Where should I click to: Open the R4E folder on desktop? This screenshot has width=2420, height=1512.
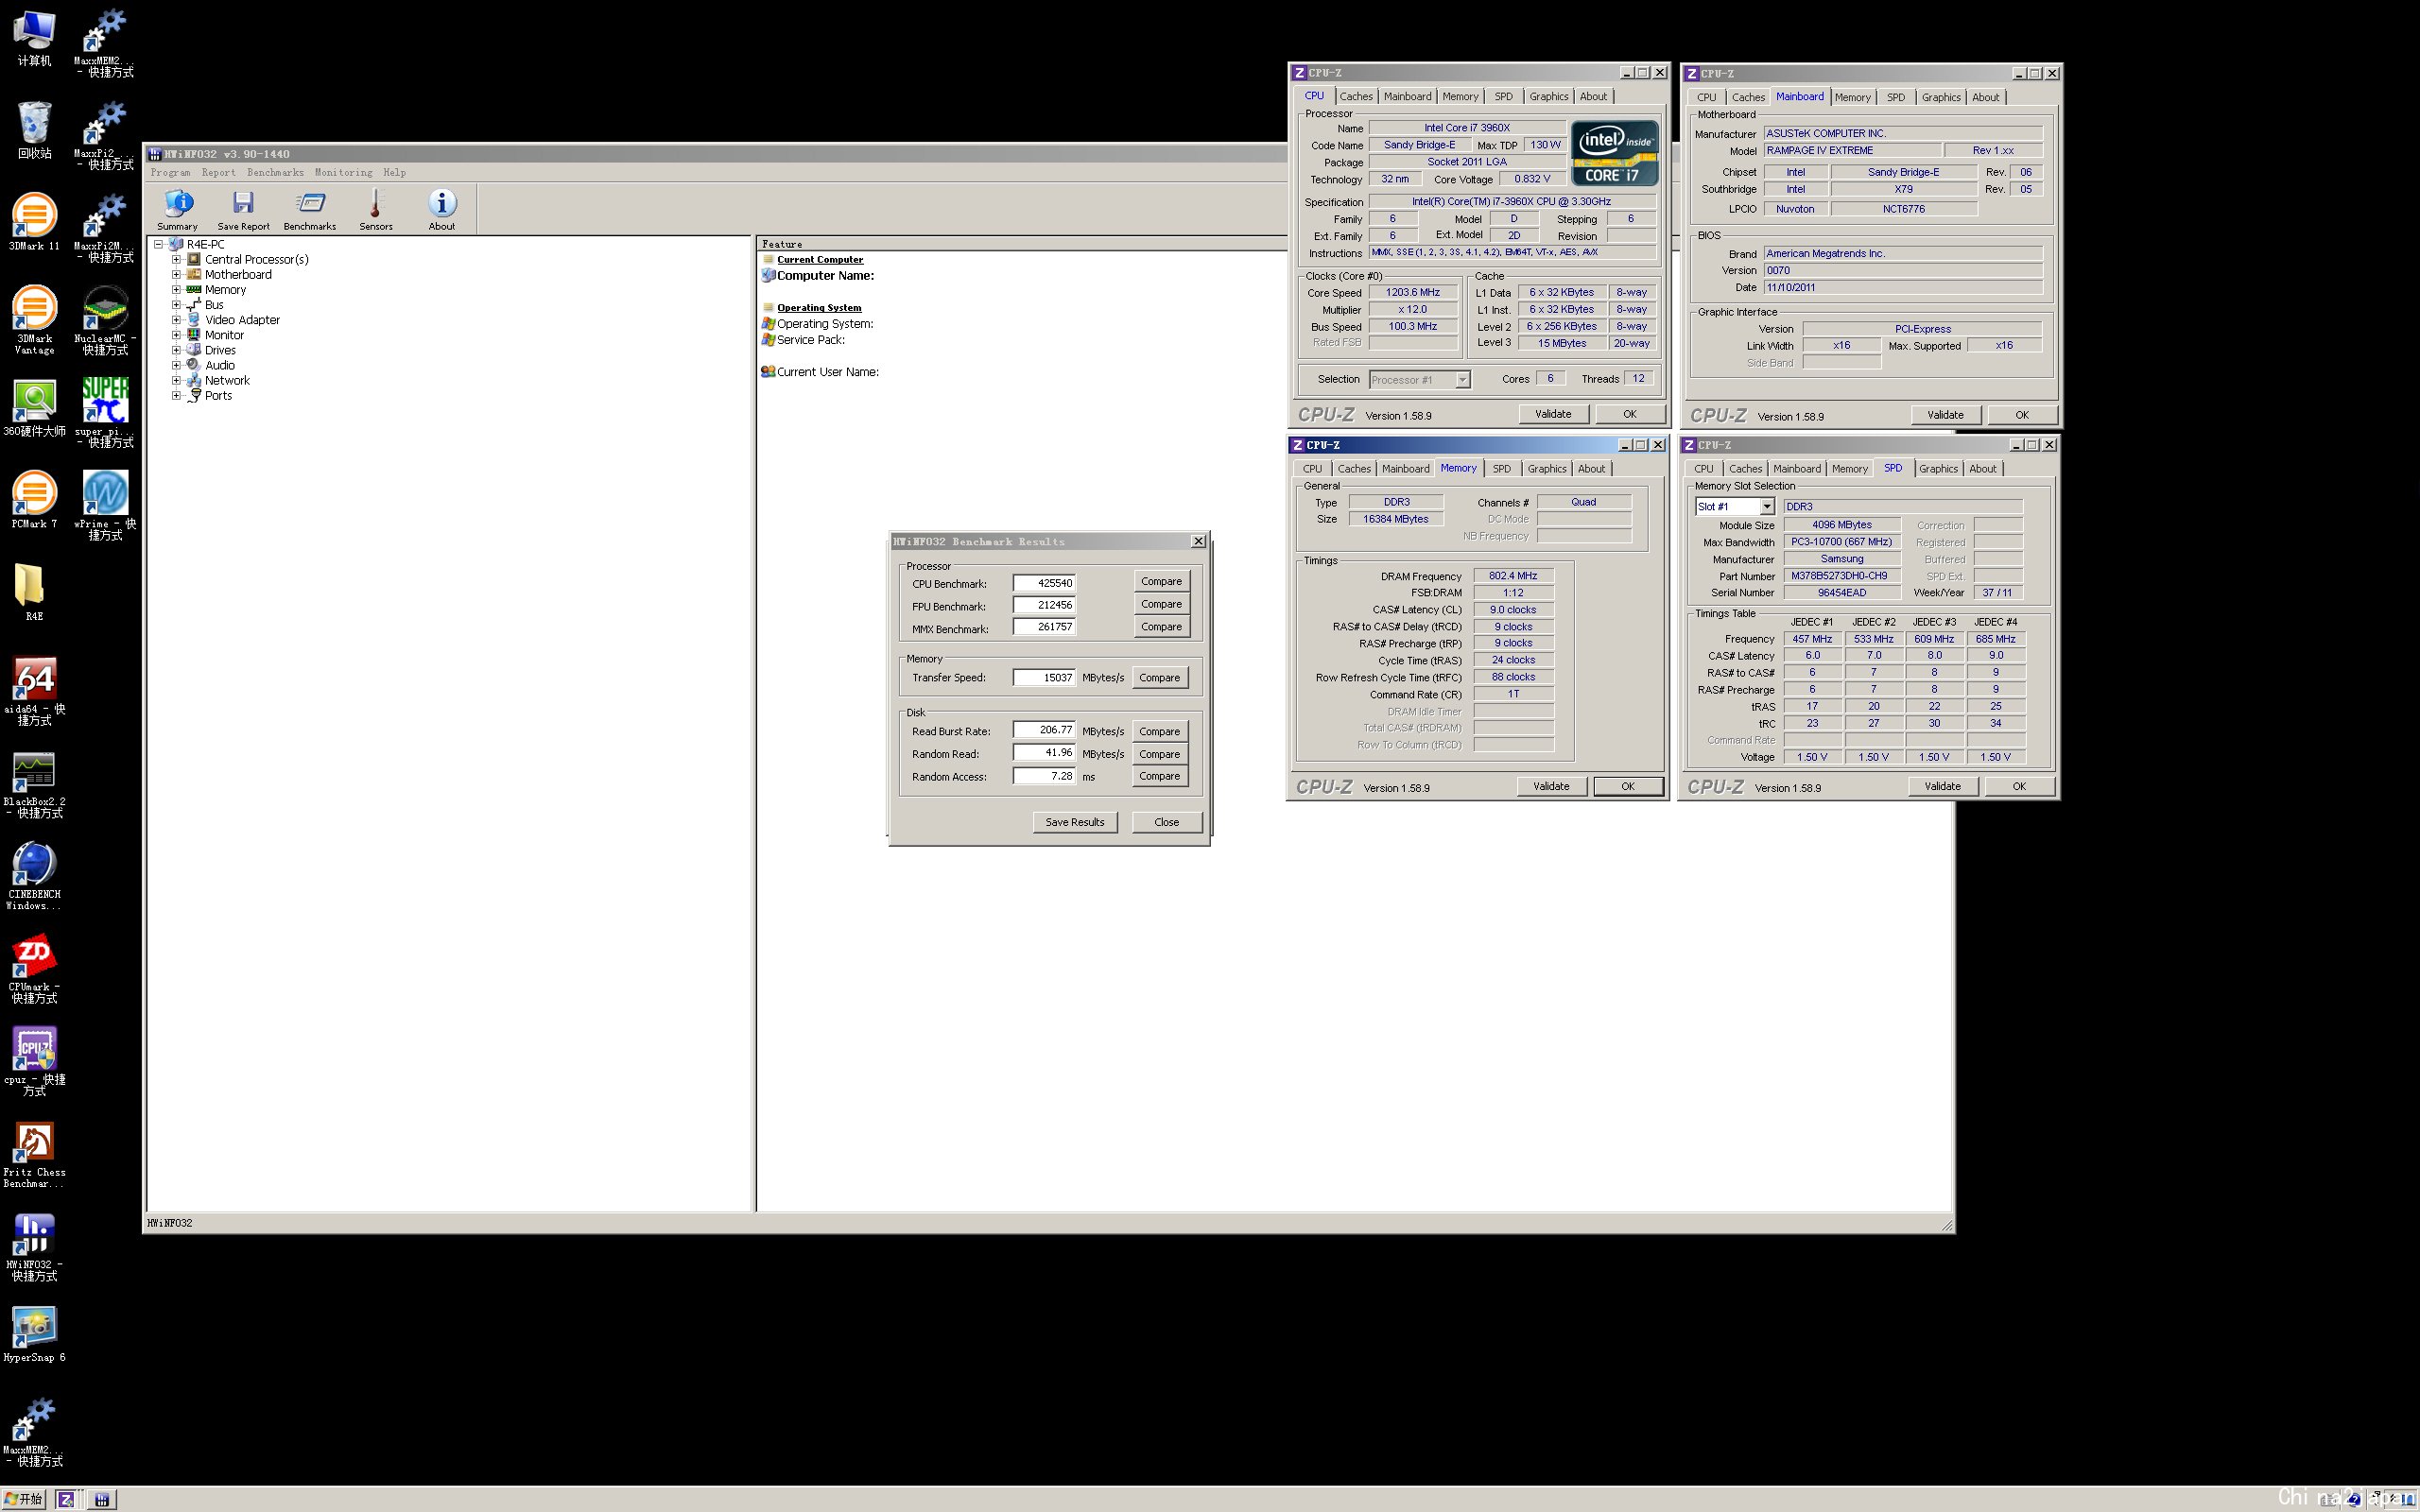coord(34,592)
